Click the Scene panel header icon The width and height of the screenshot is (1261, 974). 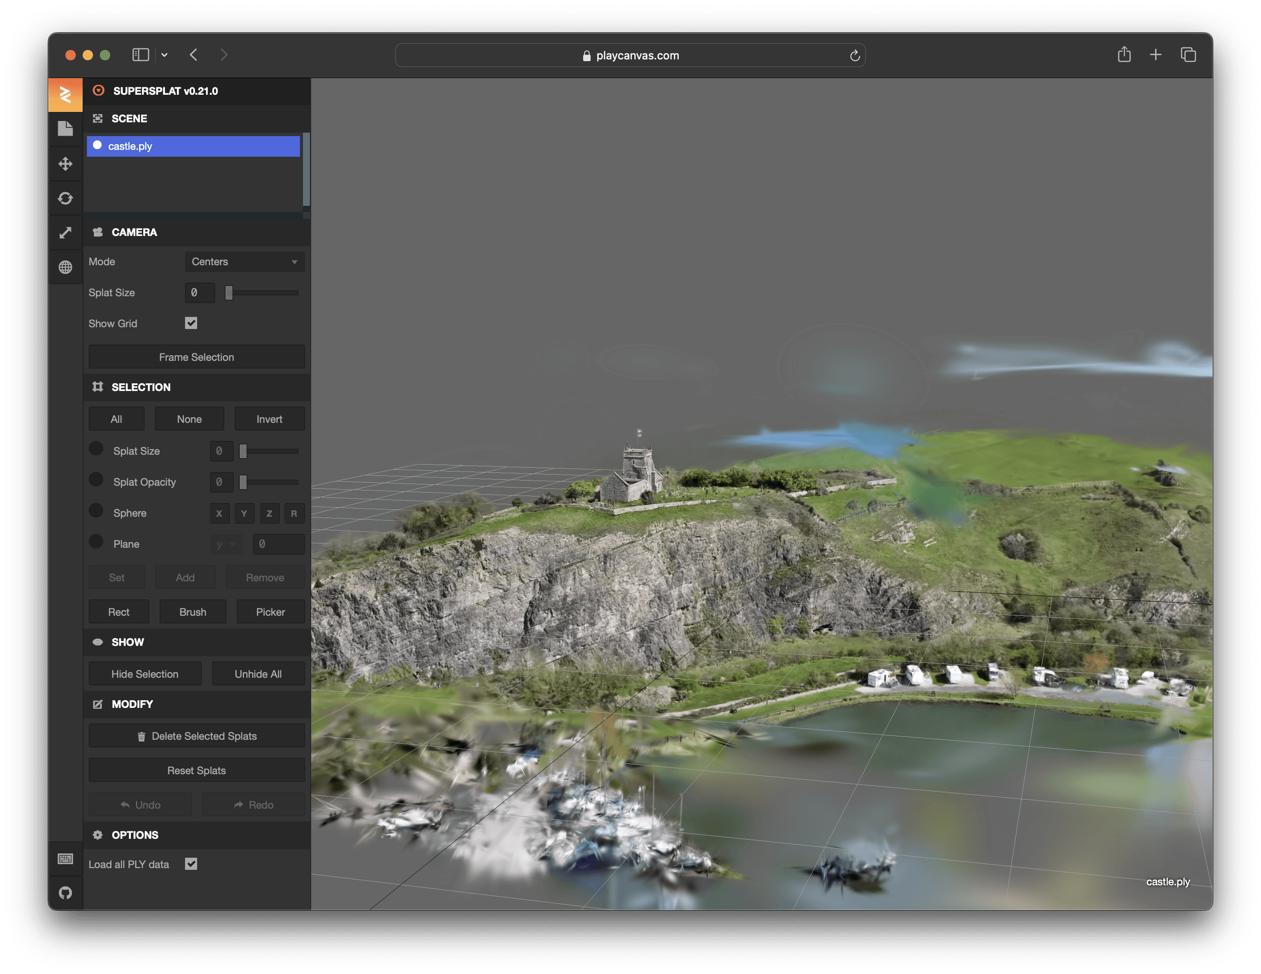[x=98, y=118]
